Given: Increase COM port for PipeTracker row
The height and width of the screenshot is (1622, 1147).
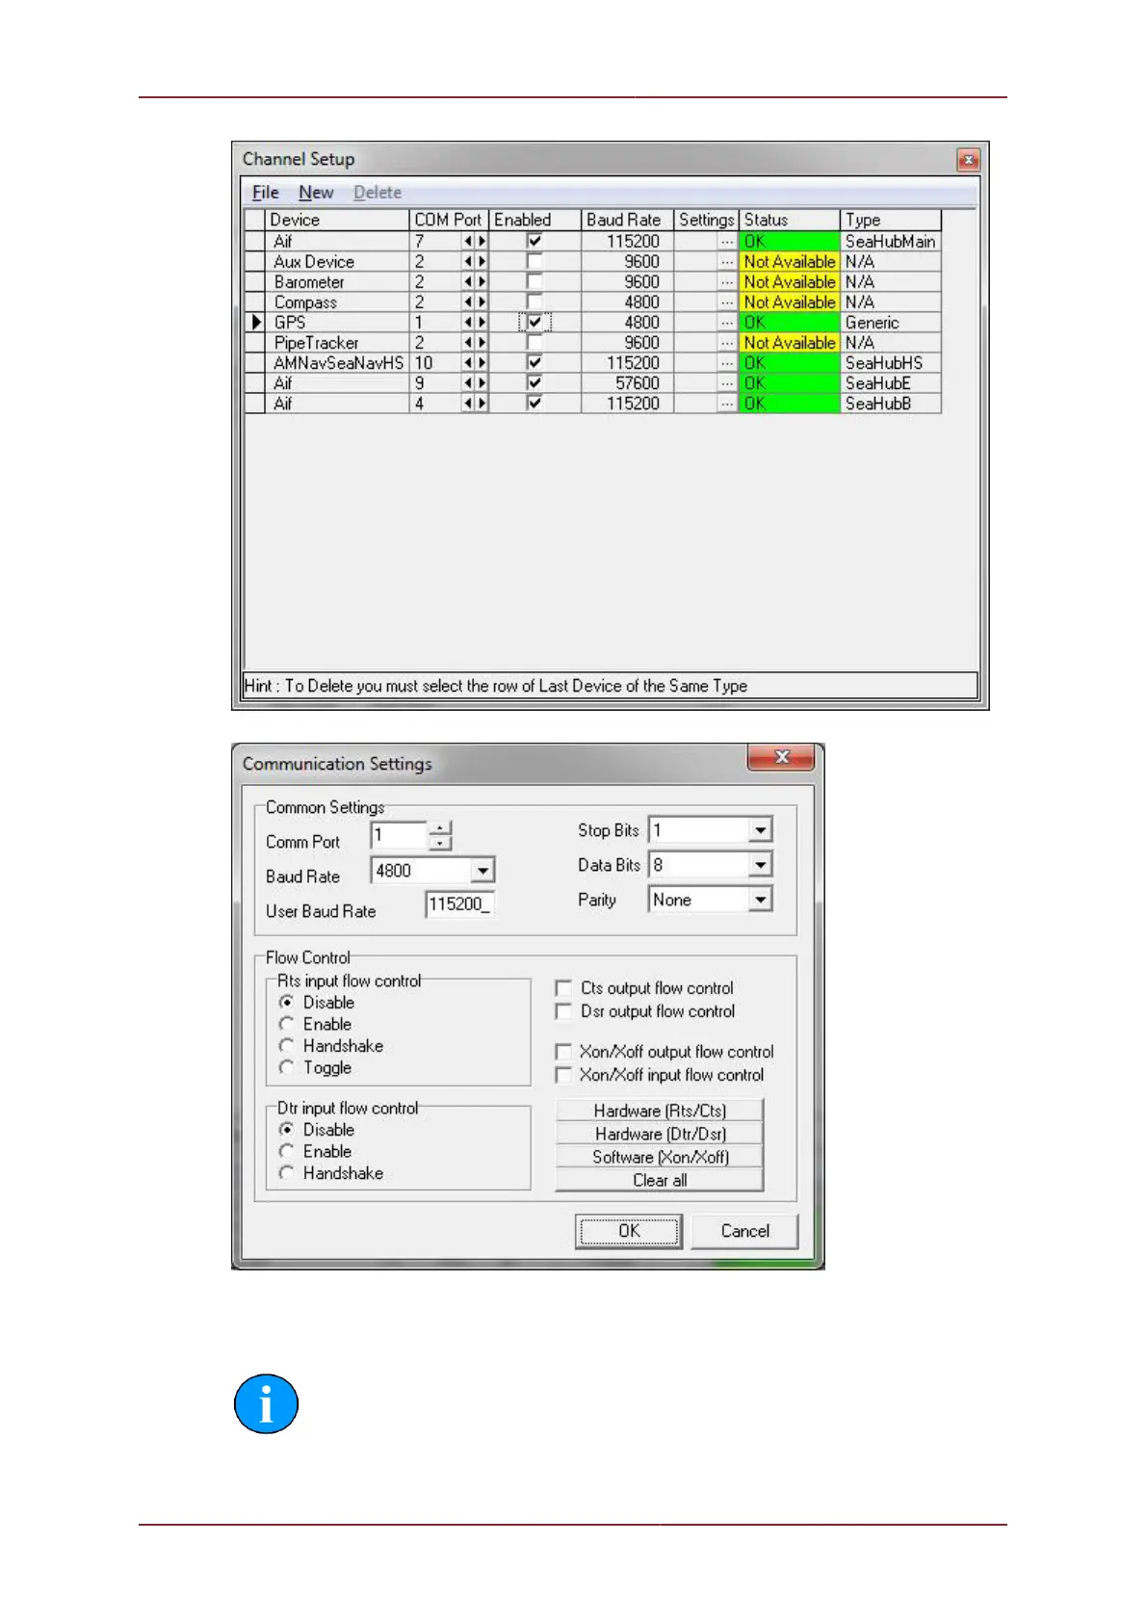Looking at the screenshot, I should pyautogui.click(x=482, y=343).
